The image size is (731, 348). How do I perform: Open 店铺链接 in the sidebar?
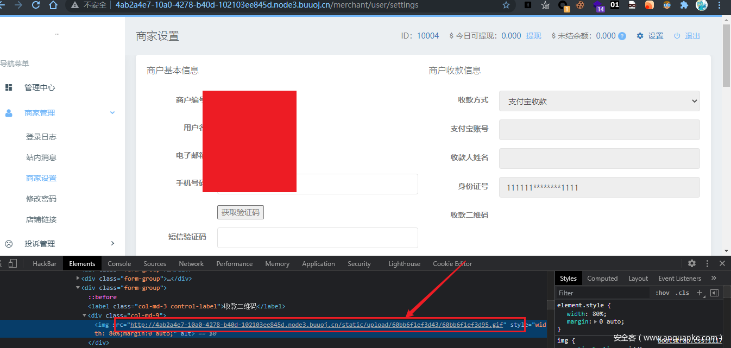pos(41,219)
